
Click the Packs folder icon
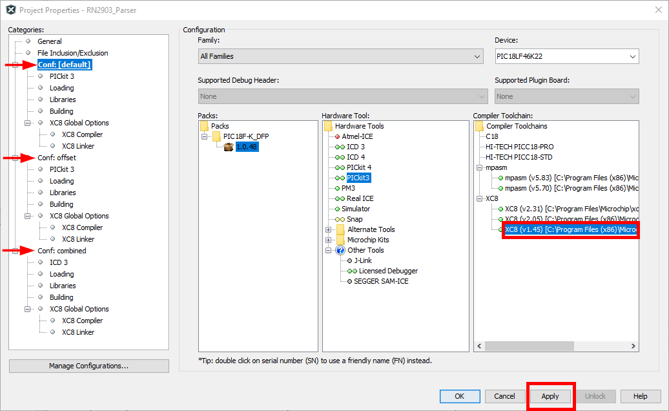pyautogui.click(x=204, y=126)
